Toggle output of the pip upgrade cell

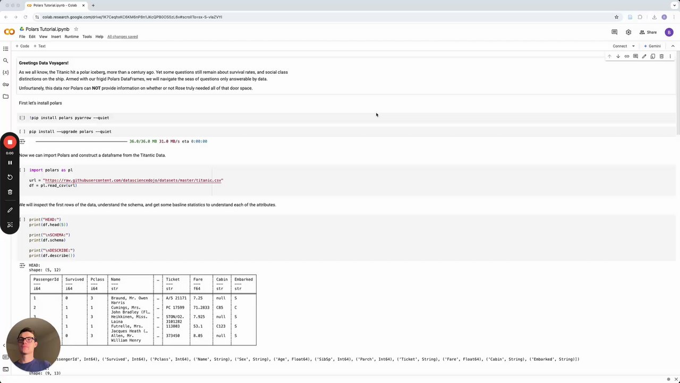(22, 142)
